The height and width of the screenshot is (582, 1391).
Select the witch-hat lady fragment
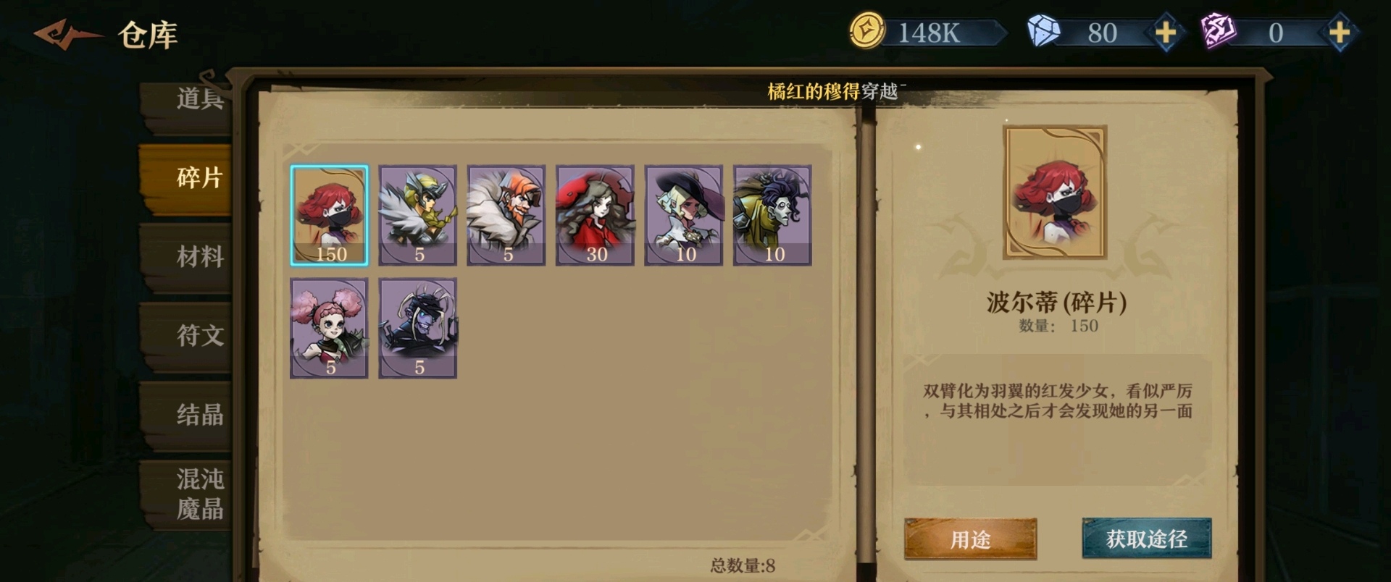point(684,215)
